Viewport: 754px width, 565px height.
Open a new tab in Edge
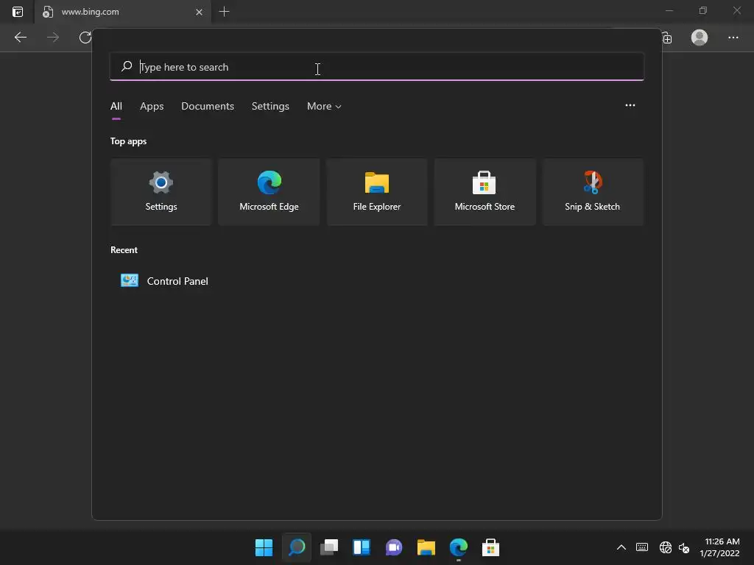click(224, 12)
